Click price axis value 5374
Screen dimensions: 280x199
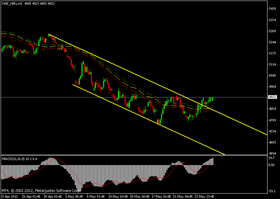pyautogui.click(x=272, y=20)
